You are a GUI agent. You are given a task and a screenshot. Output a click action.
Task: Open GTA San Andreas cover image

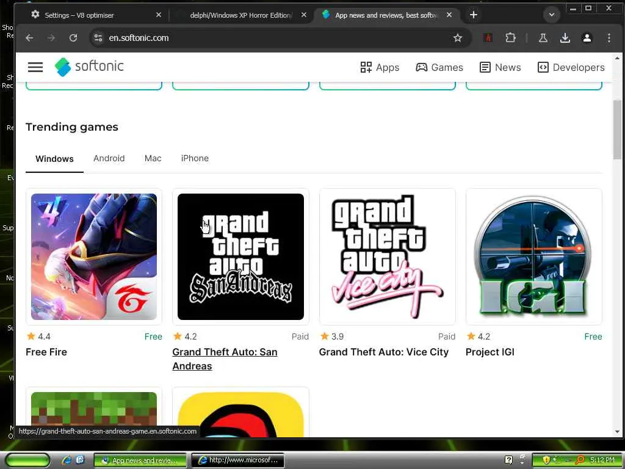click(x=240, y=256)
